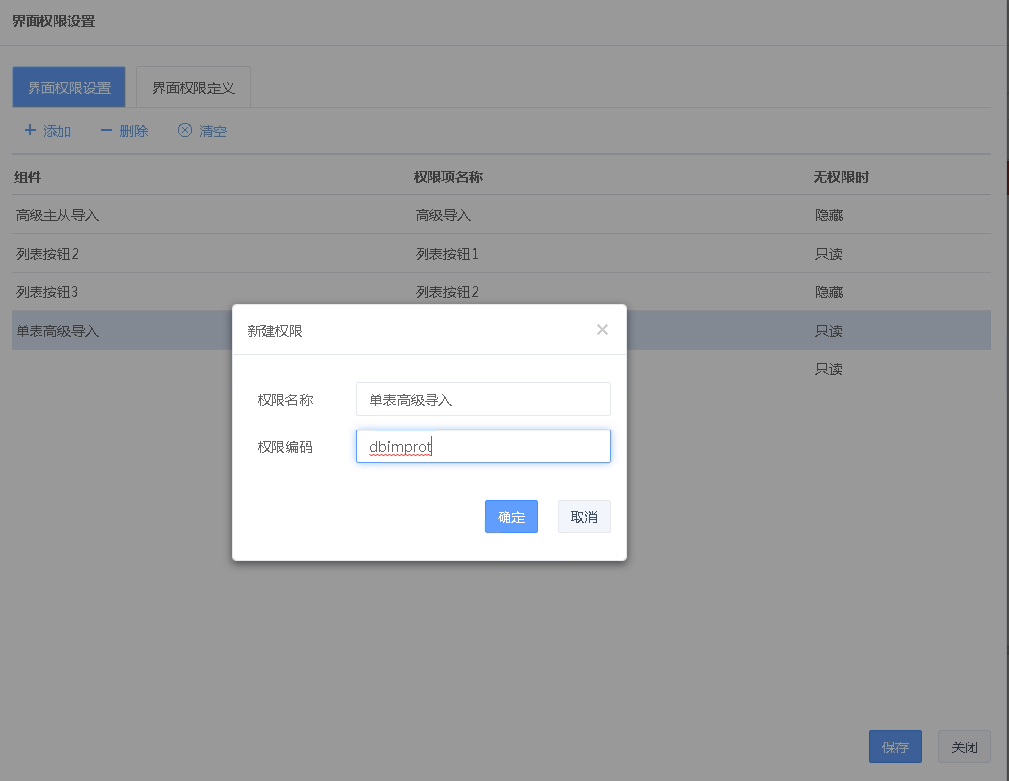
Task: Click the 单表高级导入 highlighted row cell
Action: tap(57, 331)
